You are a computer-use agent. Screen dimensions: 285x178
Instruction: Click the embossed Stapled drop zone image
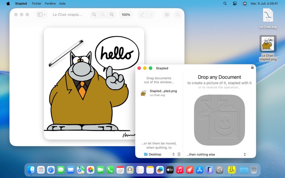click(x=219, y=120)
